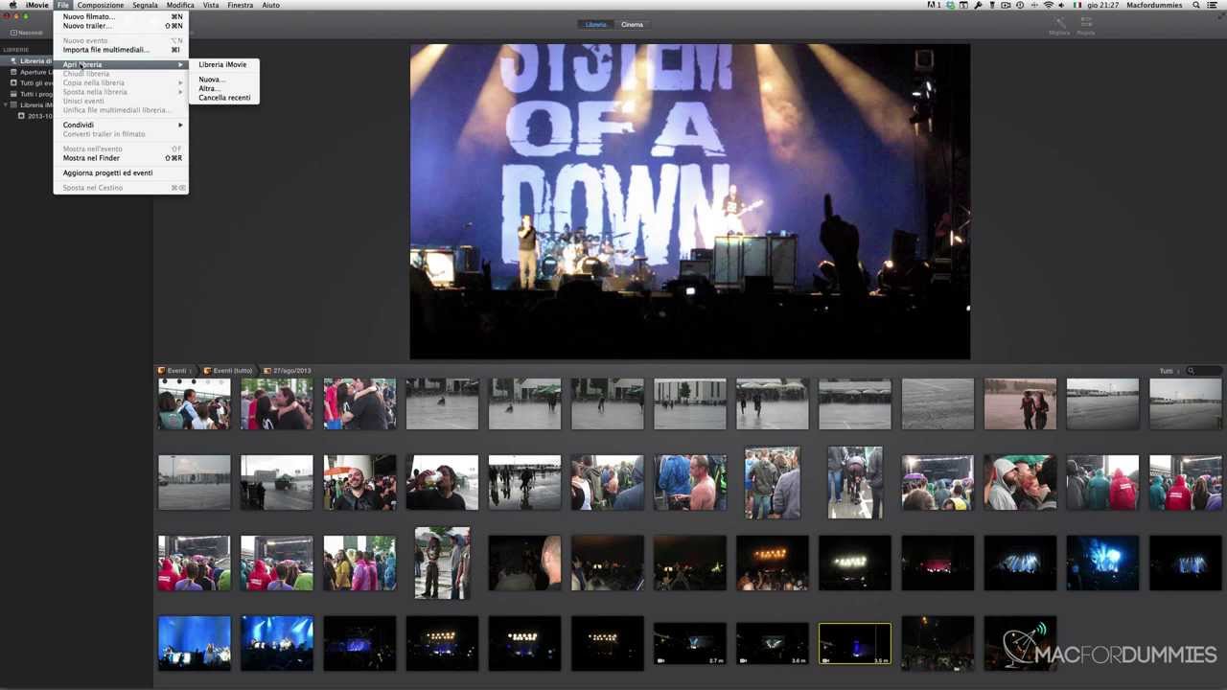The width and height of the screenshot is (1227, 690).
Task: Click the Nascondi sidebar hide button
Action: (26, 33)
